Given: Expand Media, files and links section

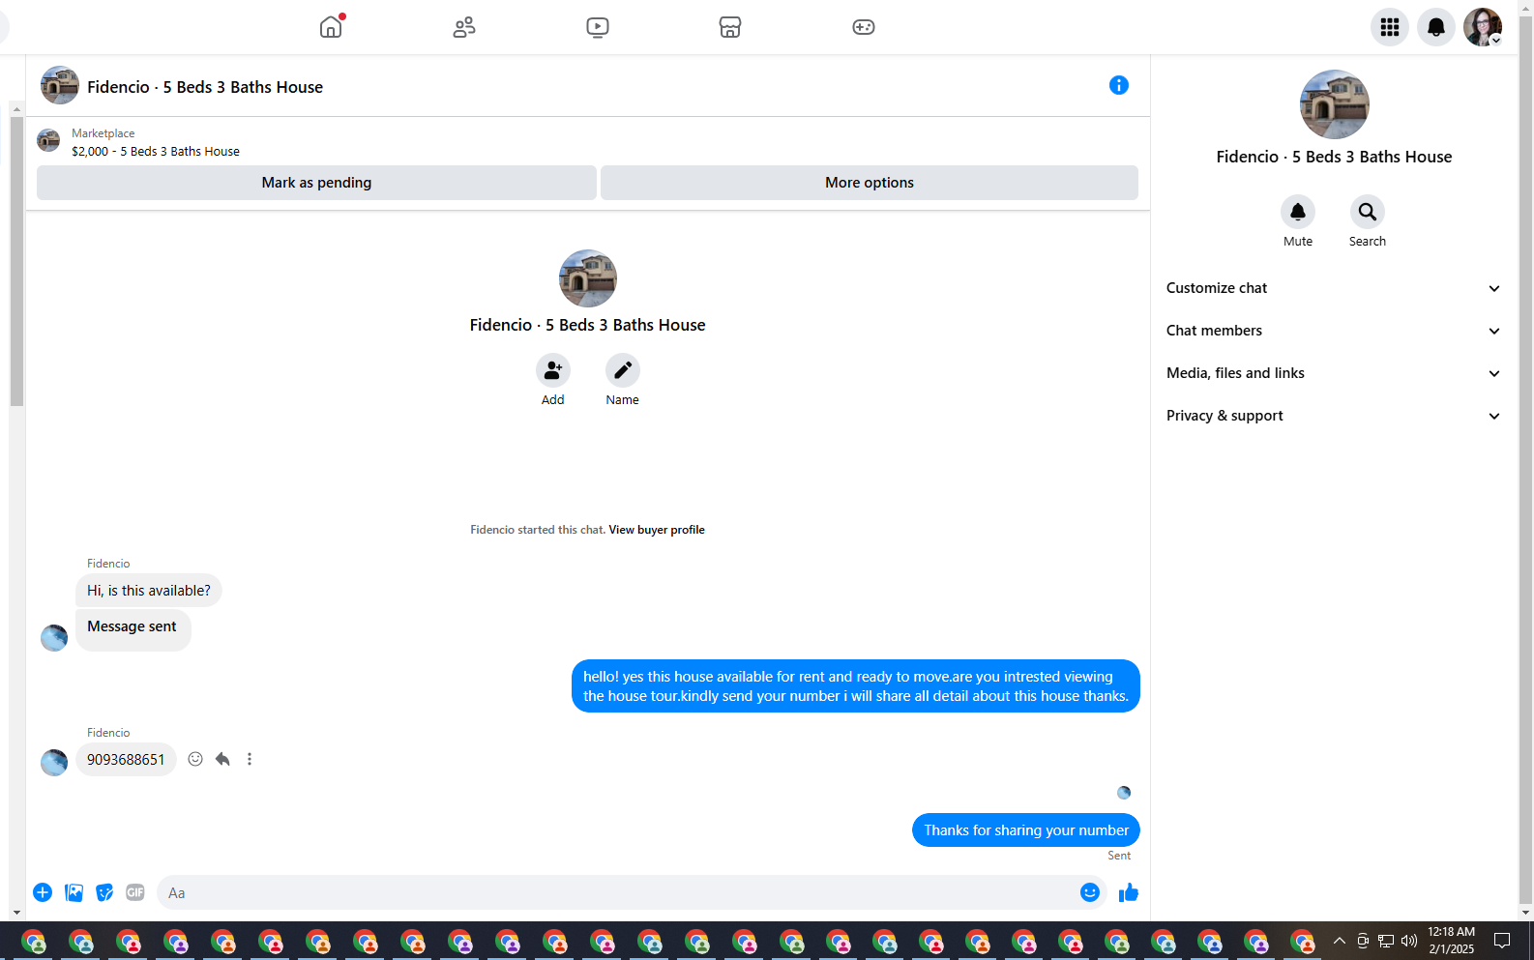Looking at the screenshot, I should (x=1334, y=373).
